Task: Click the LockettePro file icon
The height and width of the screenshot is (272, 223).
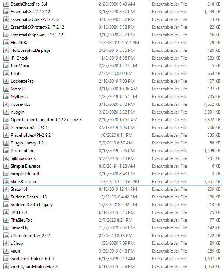Action: tap(6, 81)
